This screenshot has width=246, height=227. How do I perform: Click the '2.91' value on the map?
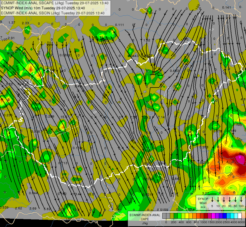[11, 38]
